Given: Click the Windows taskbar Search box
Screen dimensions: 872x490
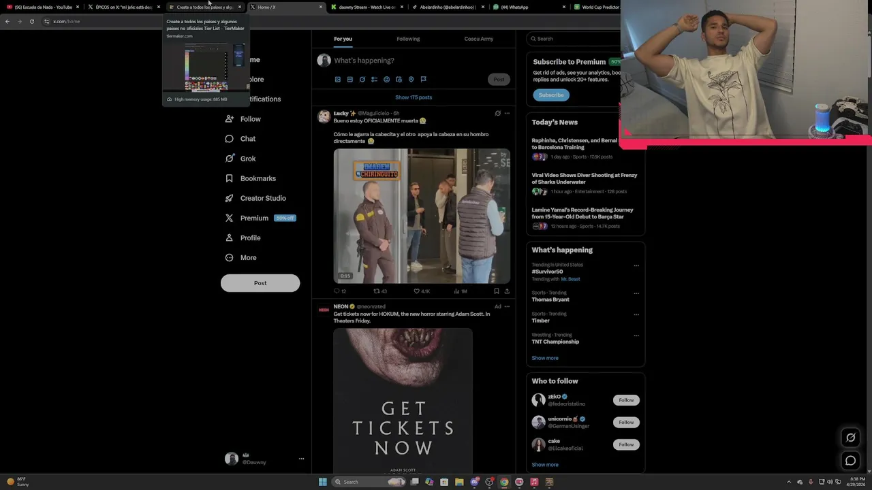Looking at the screenshot, I should tap(370, 482).
